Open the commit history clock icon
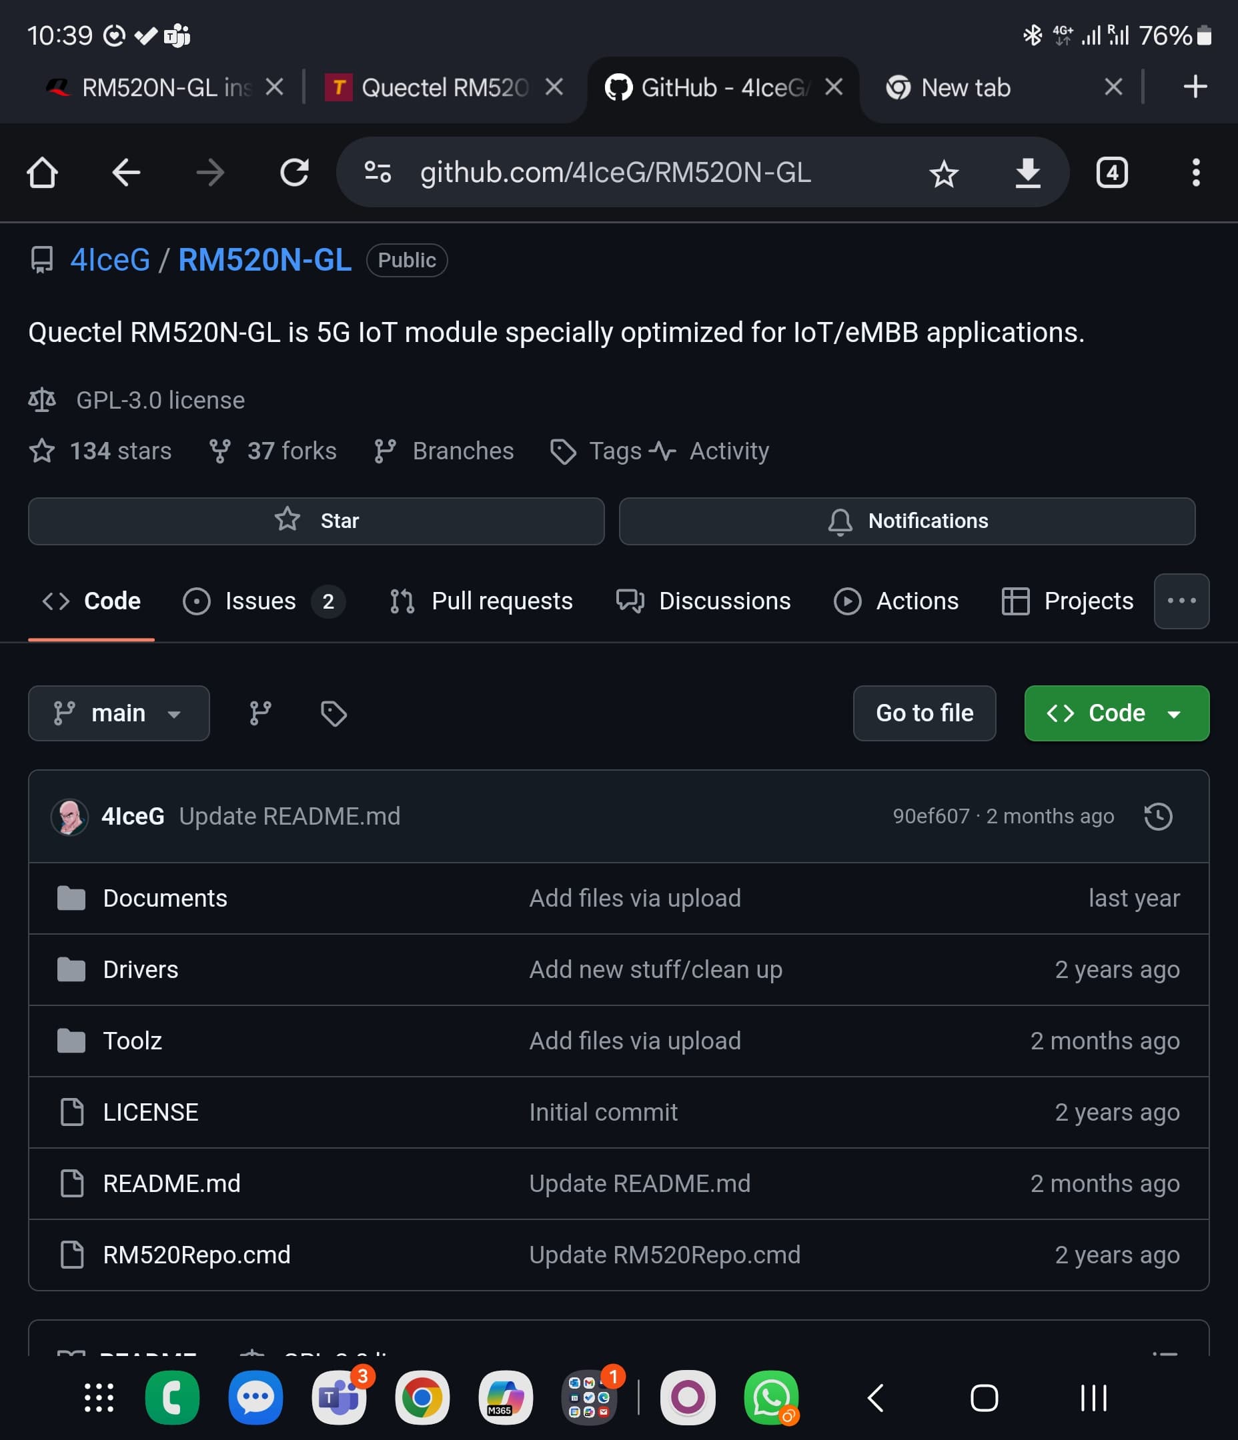This screenshot has width=1238, height=1440. pos(1159,817)
